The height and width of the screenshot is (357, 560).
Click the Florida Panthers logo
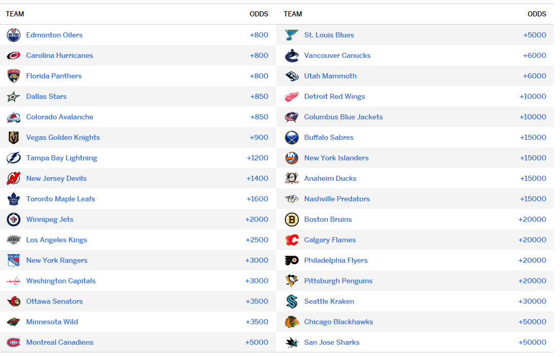click(13, 76)
